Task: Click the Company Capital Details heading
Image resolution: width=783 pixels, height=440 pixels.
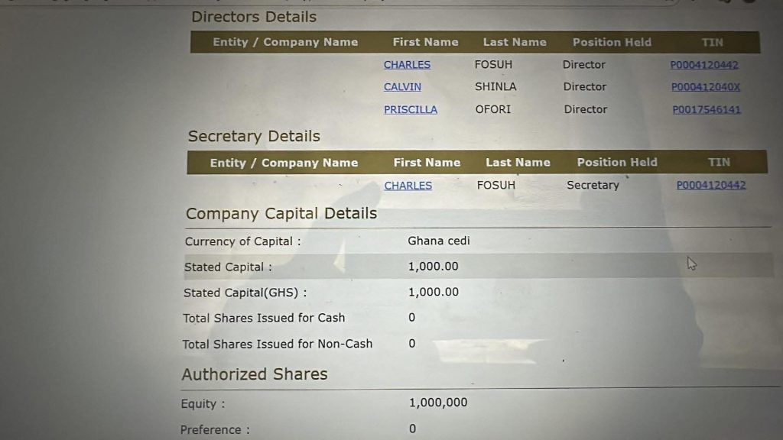Action: (x=281, y=214)
